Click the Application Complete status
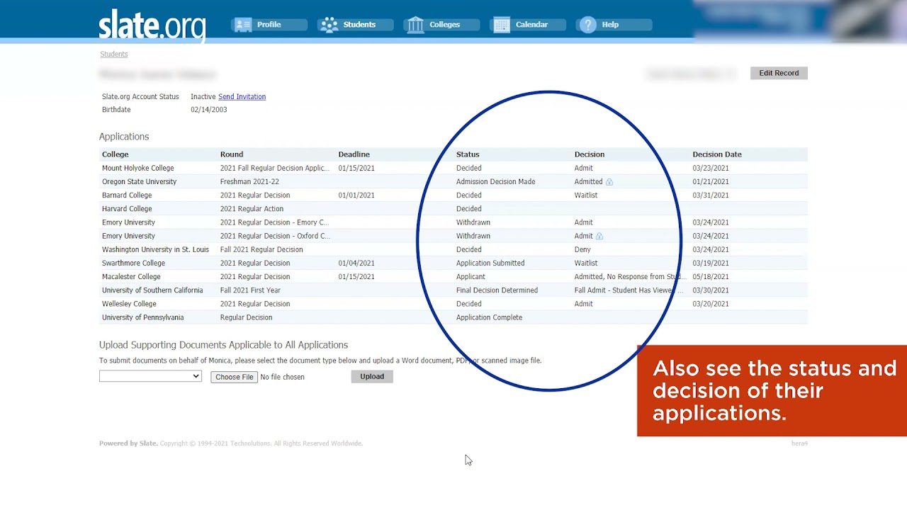907x510 pixels. pyautogui.click(x=489, y=317)
